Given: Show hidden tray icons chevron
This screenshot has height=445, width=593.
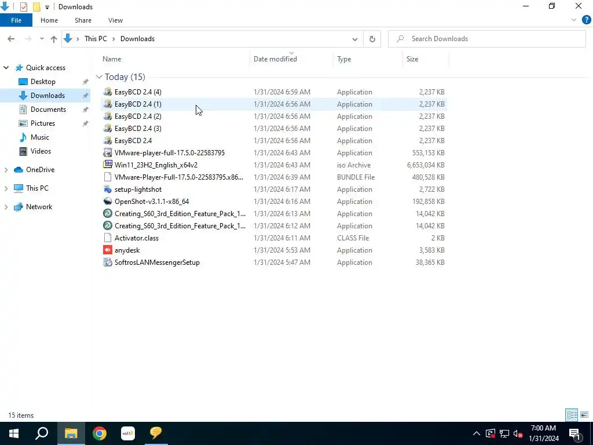Looking at the screenshot, I should 477,433.
